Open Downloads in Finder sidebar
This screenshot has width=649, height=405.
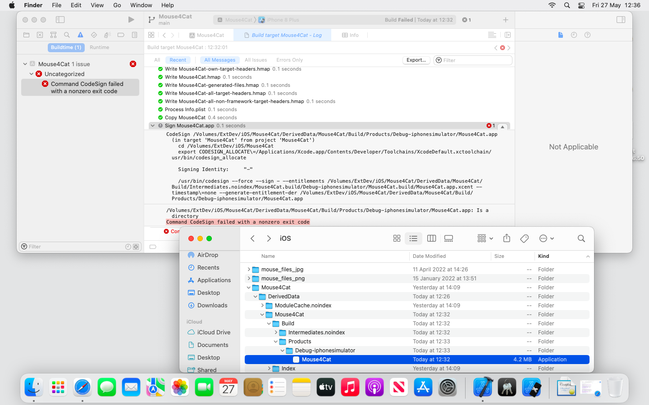point(208,305)
